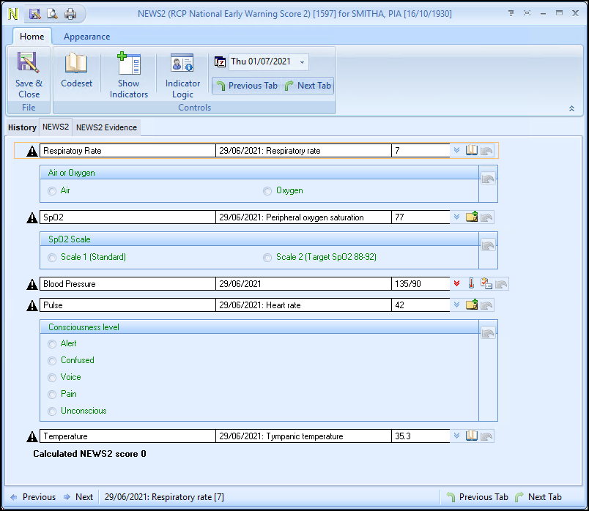Viewport: 589px width, 511px height.
Task: Click the Pulse value field 42
Action: pos(421,305)
